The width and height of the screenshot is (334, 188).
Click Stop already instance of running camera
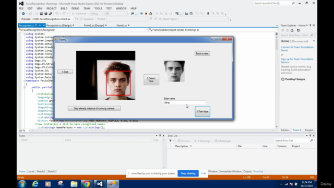94,109
